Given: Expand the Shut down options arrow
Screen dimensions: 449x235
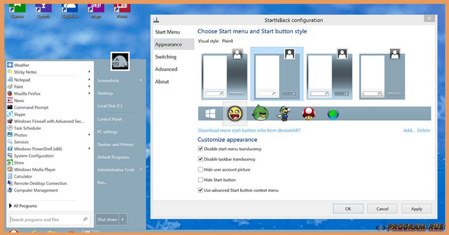Looking at the screenshot, I should pyautogui.click(x=123, y=220).
